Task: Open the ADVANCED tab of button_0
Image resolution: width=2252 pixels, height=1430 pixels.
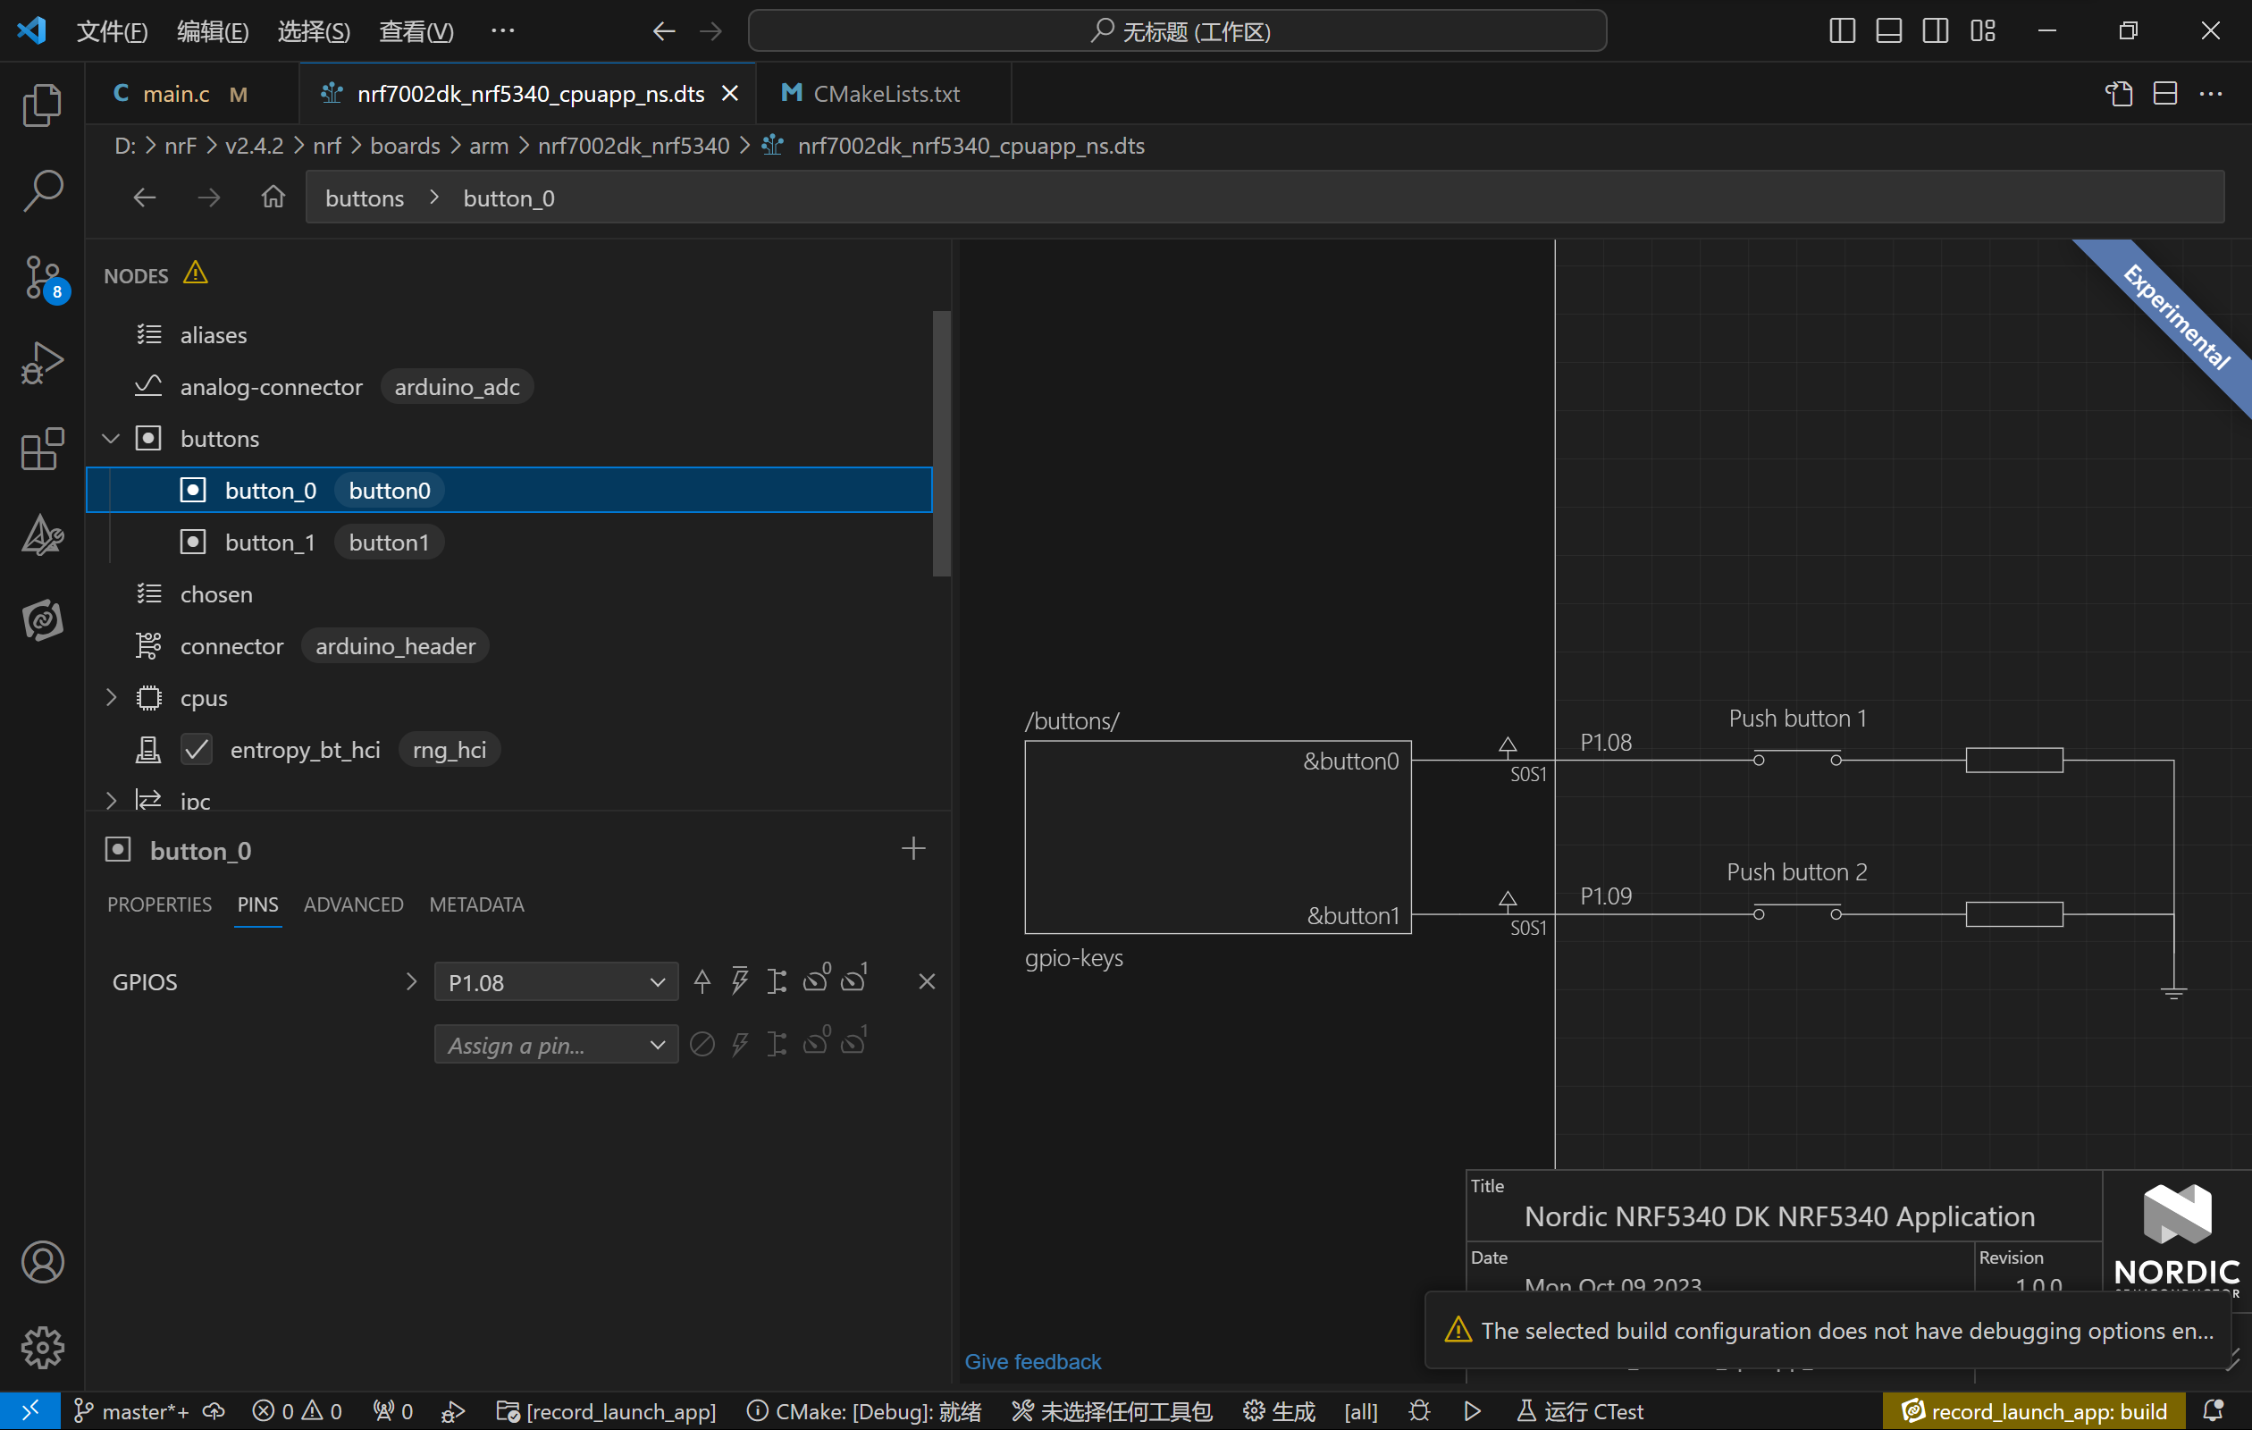Action: pos(354,904)
